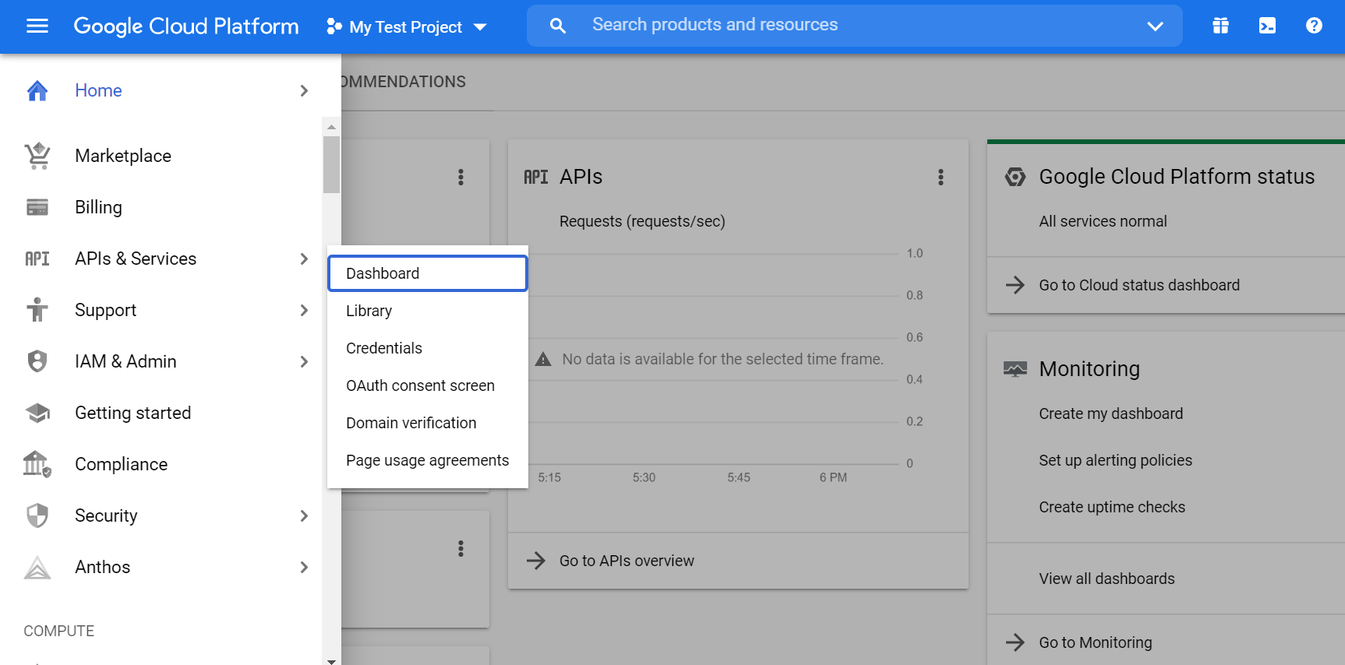Screen dimensions: 1345x665
Task: Select Page usage agreements menu item
Action: point(428,460)
